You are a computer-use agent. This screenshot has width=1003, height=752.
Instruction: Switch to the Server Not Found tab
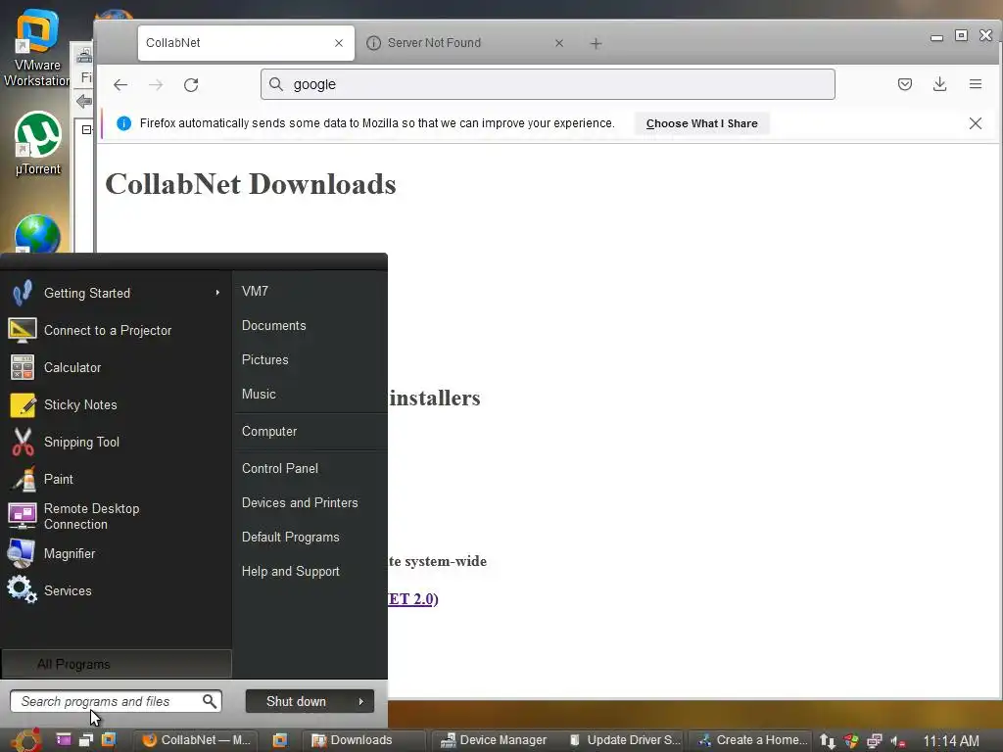(x=466, y=43)
